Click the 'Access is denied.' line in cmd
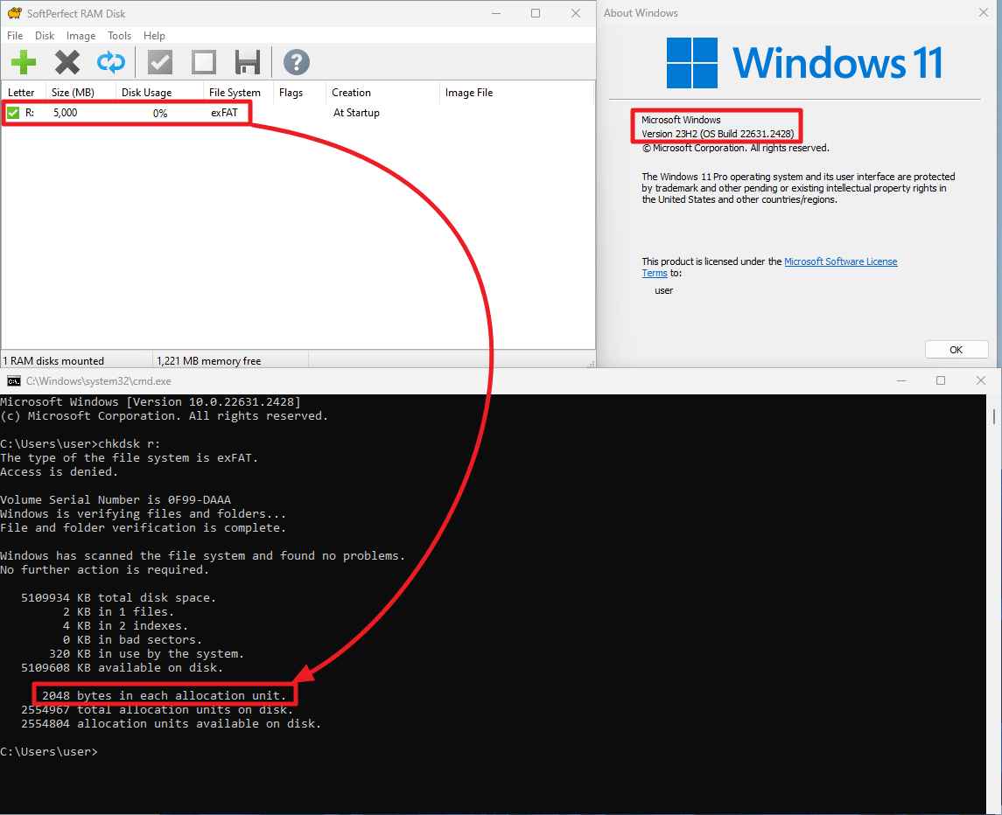The height and width of the screenshot is (815, 1002). [x=60, y=472]
